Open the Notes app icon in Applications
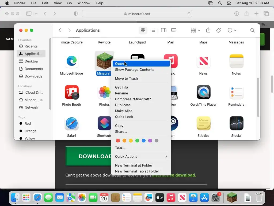274x206 pixels. 236,61
